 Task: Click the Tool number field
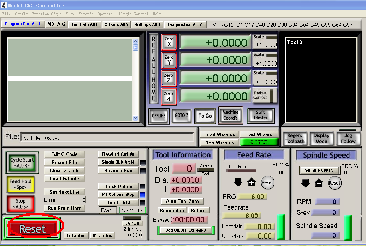point(184,169)
